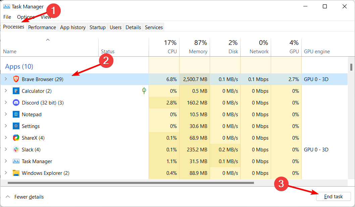Image resolution: width=355 pixels, height=207 pixels.
Task: Expand the Discord (32 bit) process group
Action: coord(6,102)
